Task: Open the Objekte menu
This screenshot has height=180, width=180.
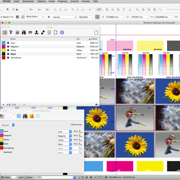Action: click(x=41, y=1)
